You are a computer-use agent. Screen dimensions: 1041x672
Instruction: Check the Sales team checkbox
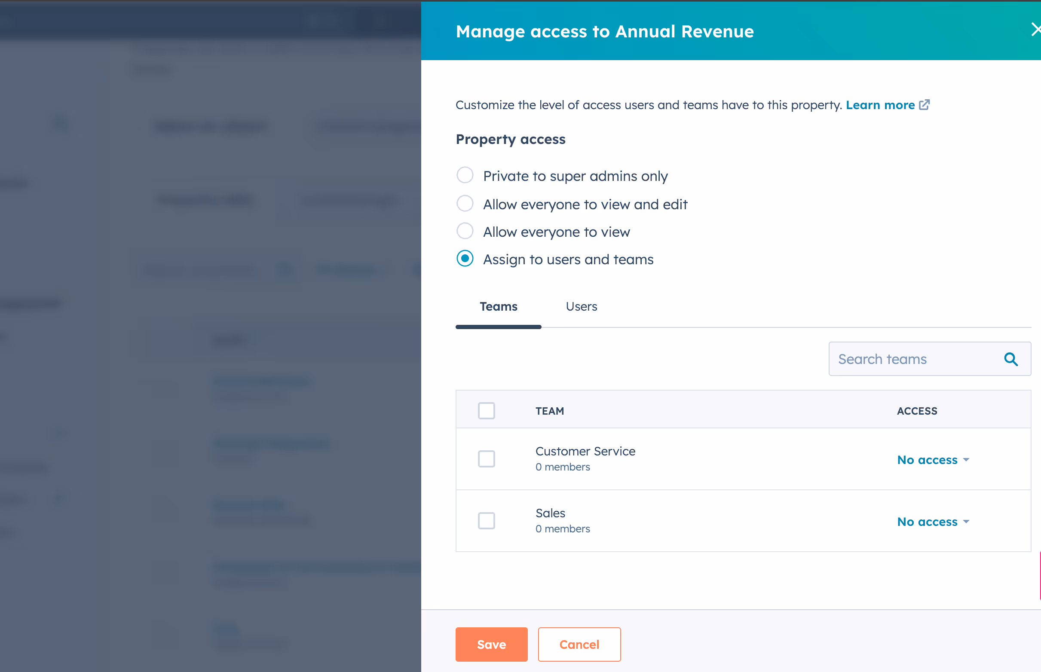486,521
